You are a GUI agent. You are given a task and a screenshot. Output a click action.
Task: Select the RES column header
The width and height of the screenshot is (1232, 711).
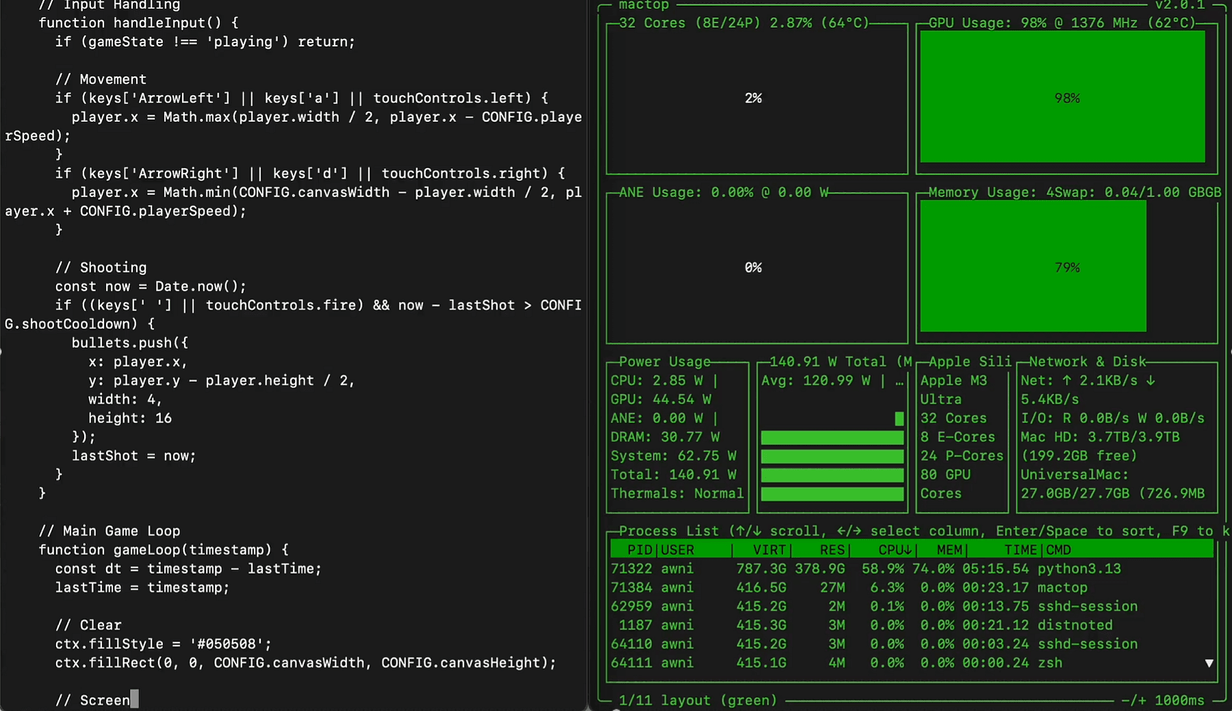(x=832, y=550)
